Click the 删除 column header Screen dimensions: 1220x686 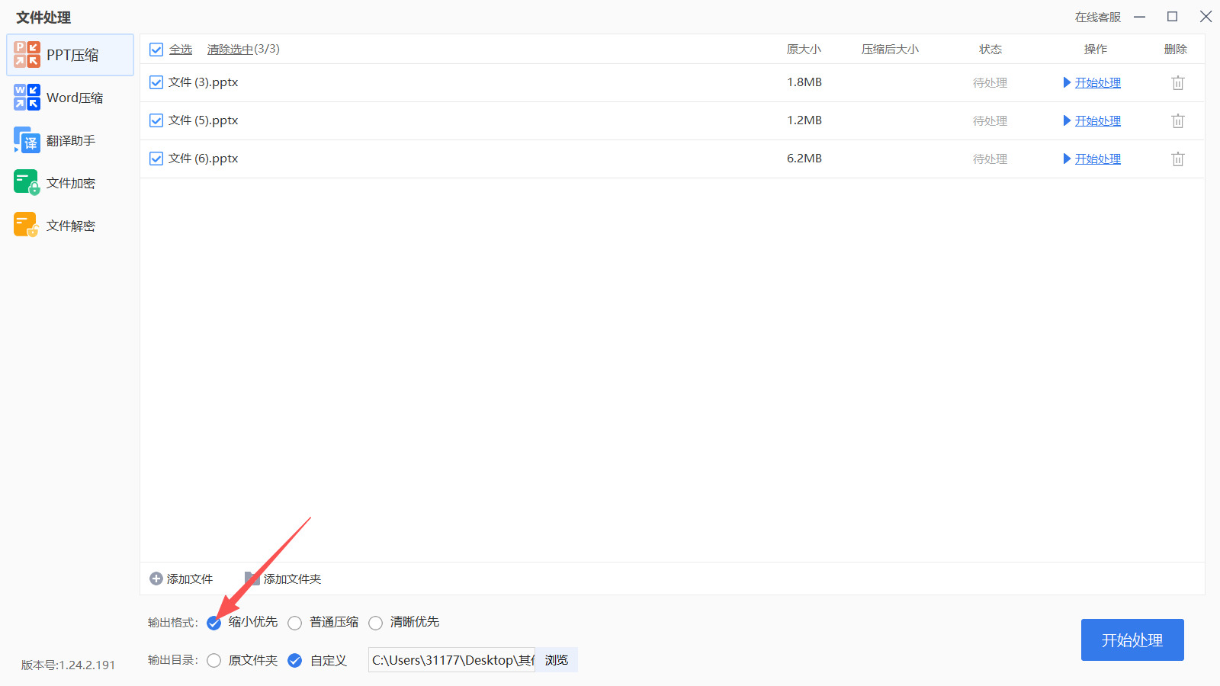point(1176,50)
